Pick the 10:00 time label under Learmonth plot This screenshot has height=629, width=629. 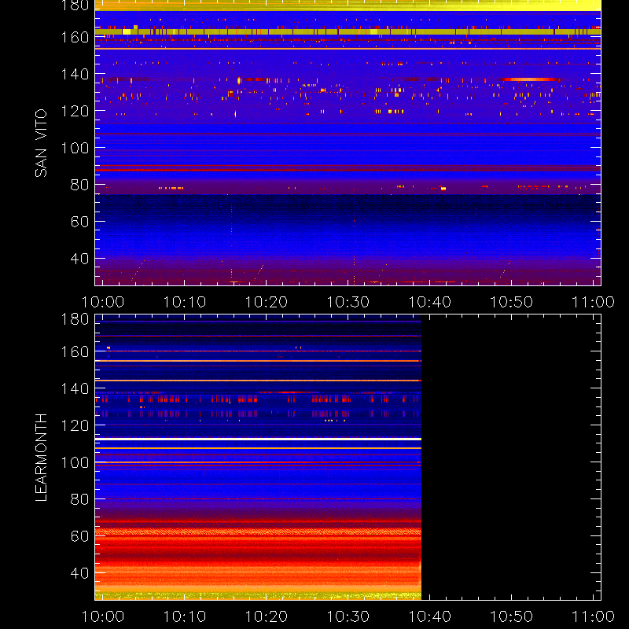[103, 616]
